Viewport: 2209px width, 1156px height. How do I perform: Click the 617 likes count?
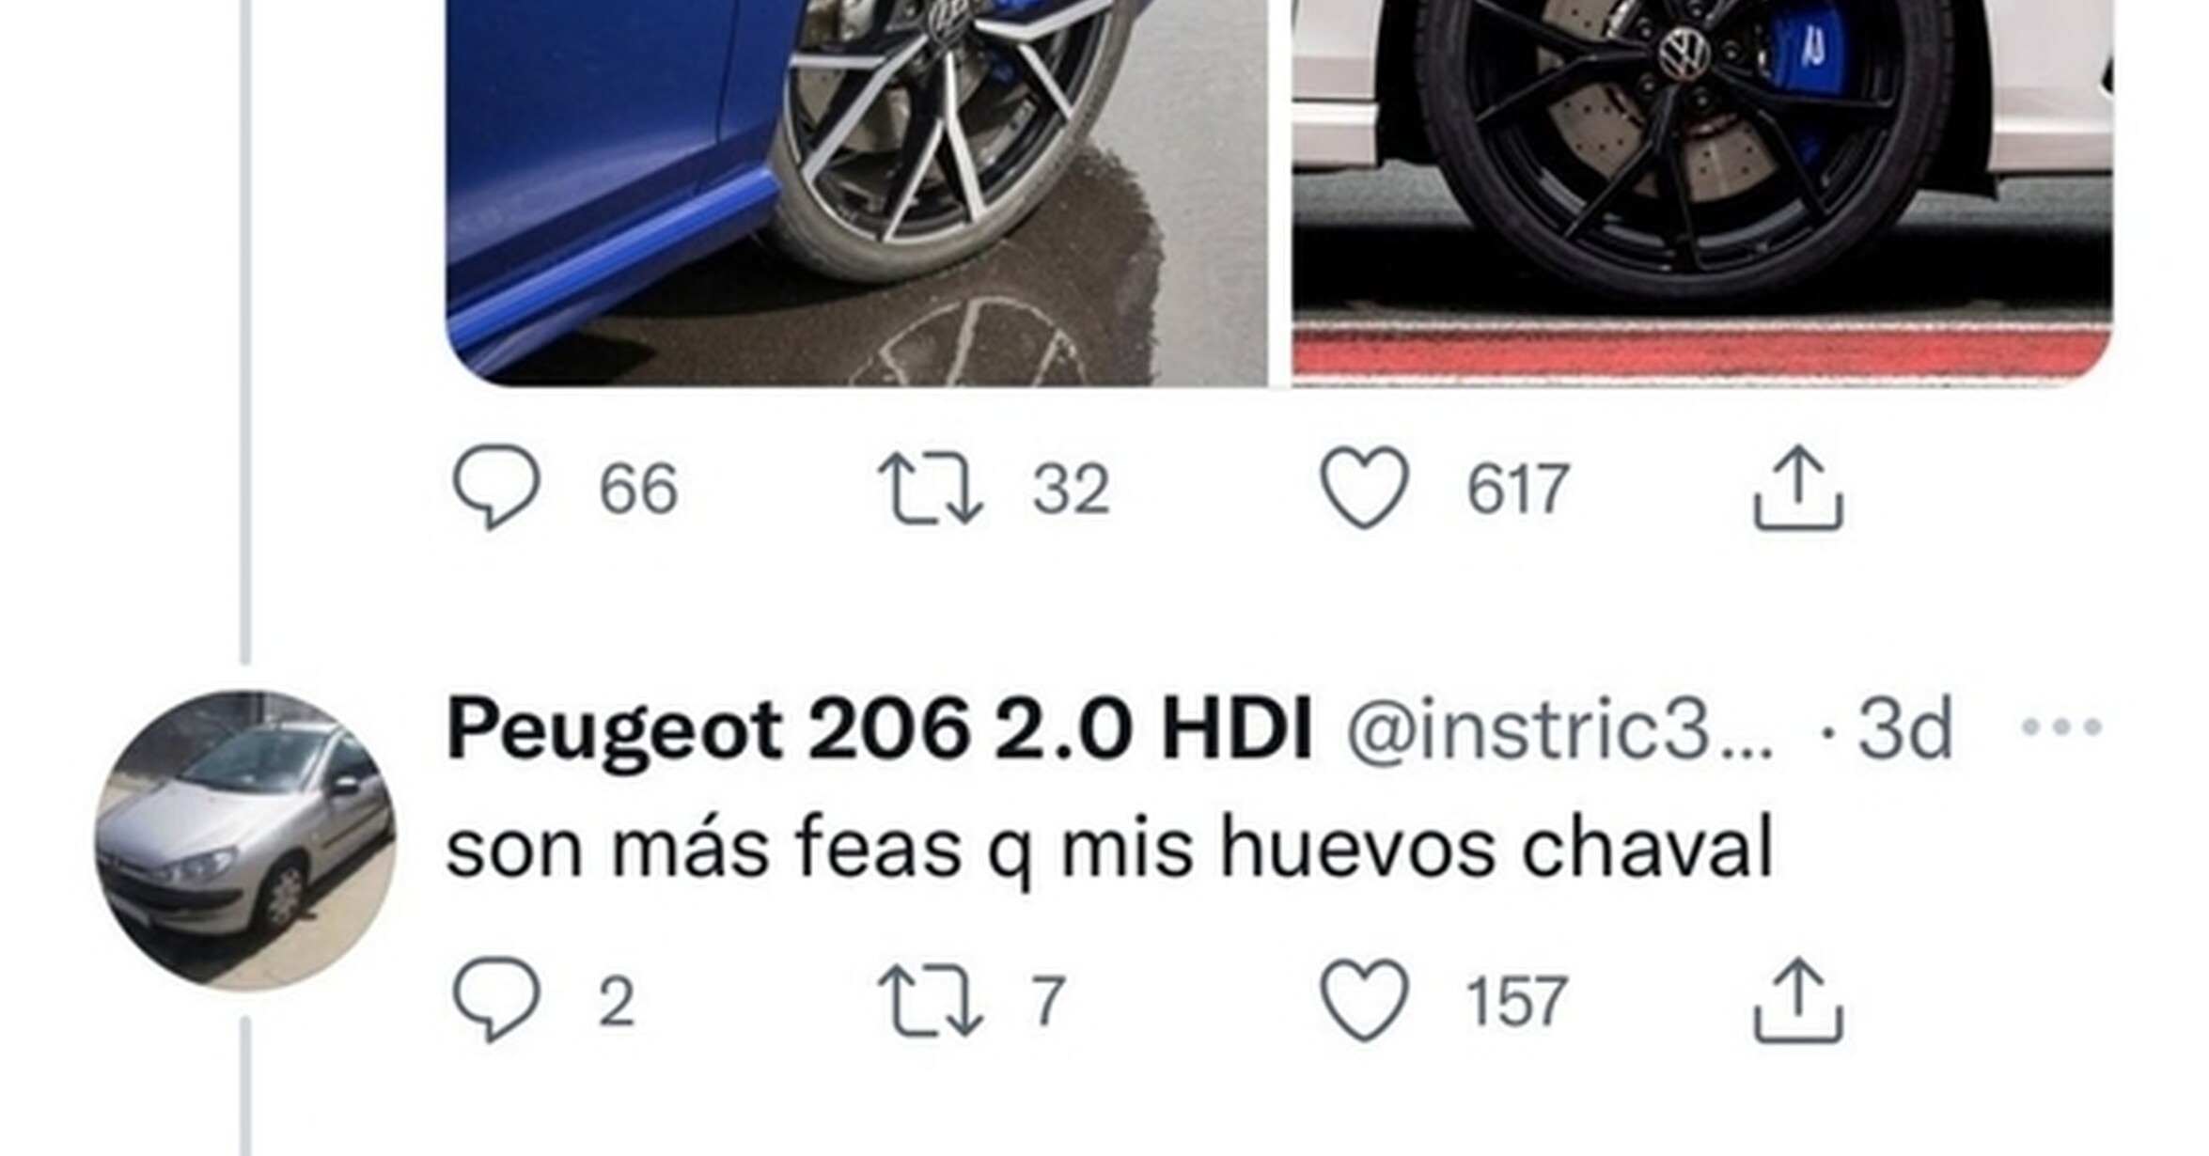point(1518,490)
